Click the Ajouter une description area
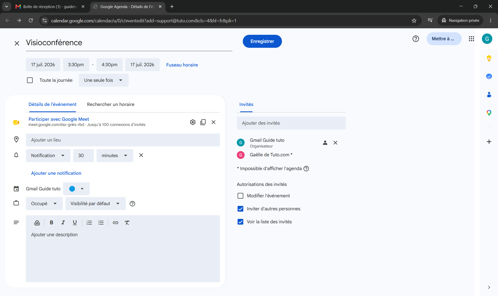Screen dimensions: 498x296 coord(123,255)
